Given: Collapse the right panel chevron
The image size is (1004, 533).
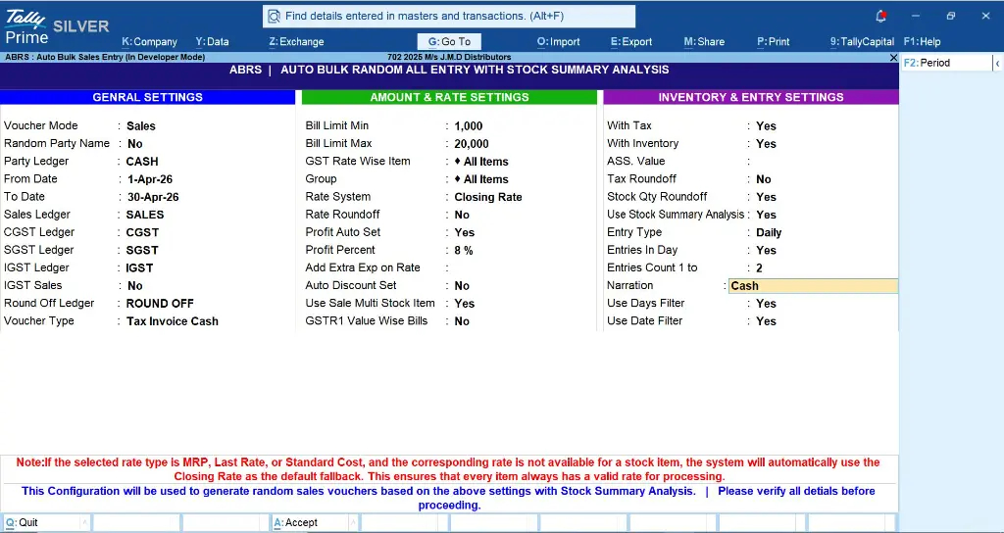Looking at the screenshot, I should point(997,63).
